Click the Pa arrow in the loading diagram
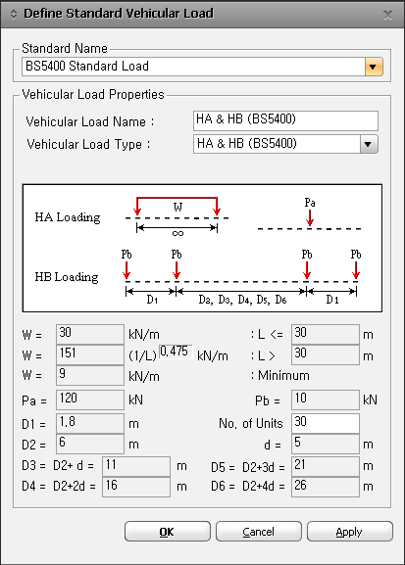405x565 pixels. 310,217
